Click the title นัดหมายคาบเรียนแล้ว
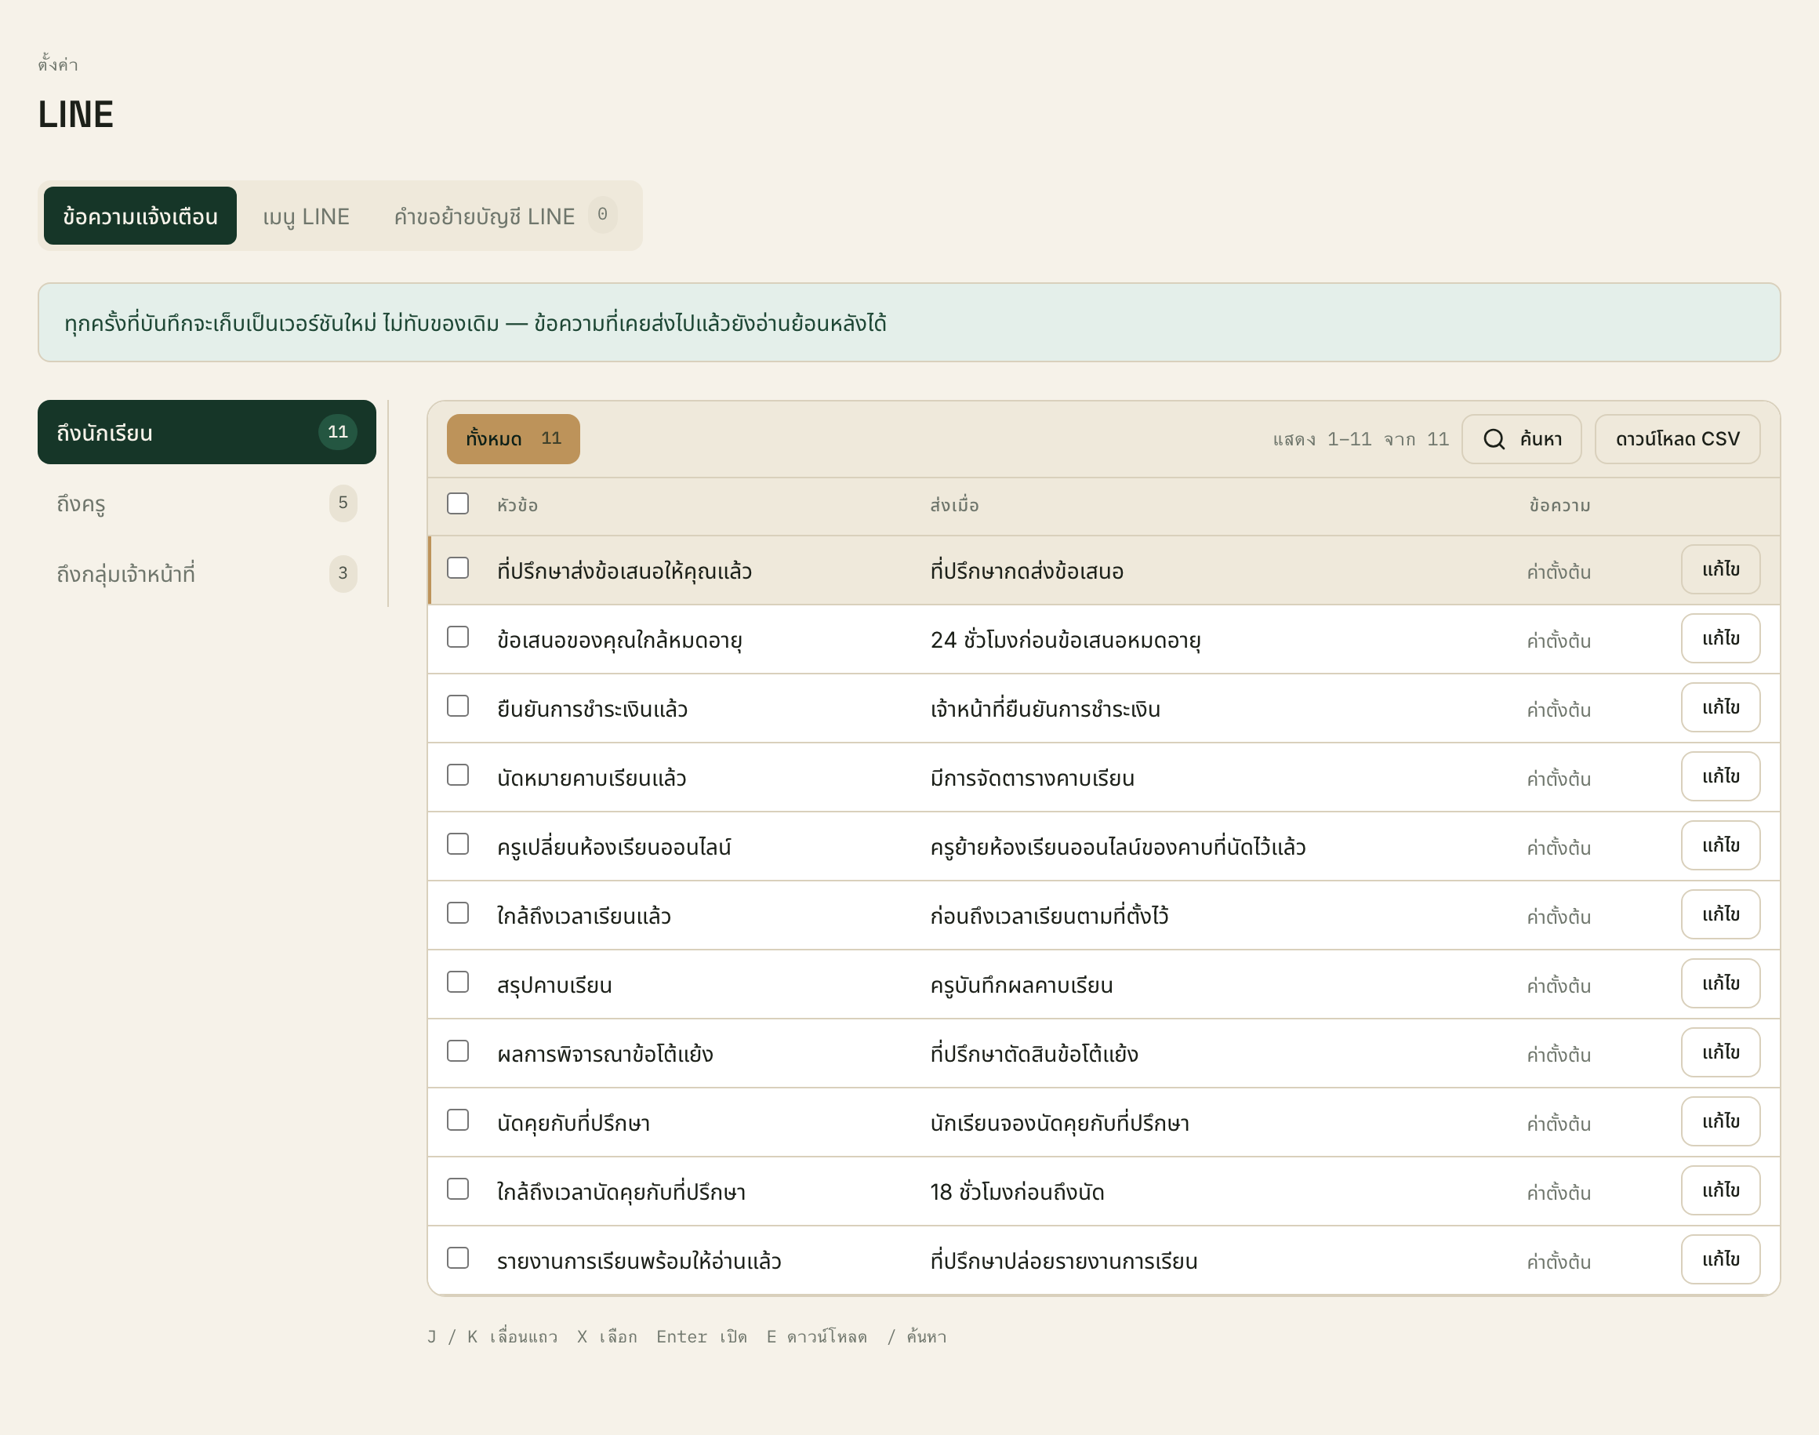The height and width of the screenshot is (1435, 1819). pos(591,778)
